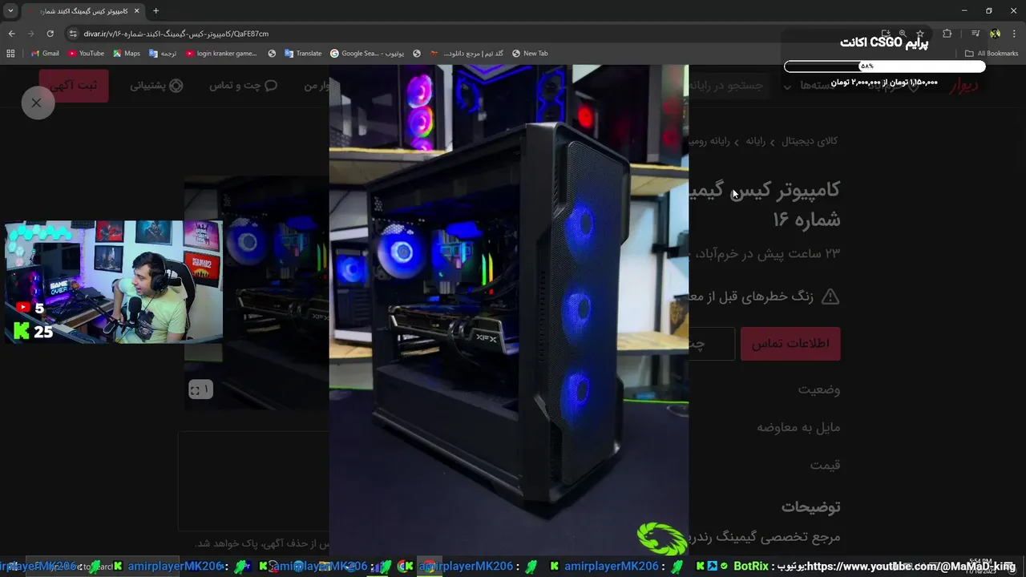This screenshot has width=1026, height=577.
Task: Select the وضعیت label
Action: tap(819, 389)
